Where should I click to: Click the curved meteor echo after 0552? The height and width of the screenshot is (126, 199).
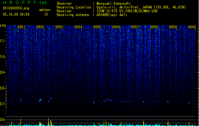(x=40, y=100)
